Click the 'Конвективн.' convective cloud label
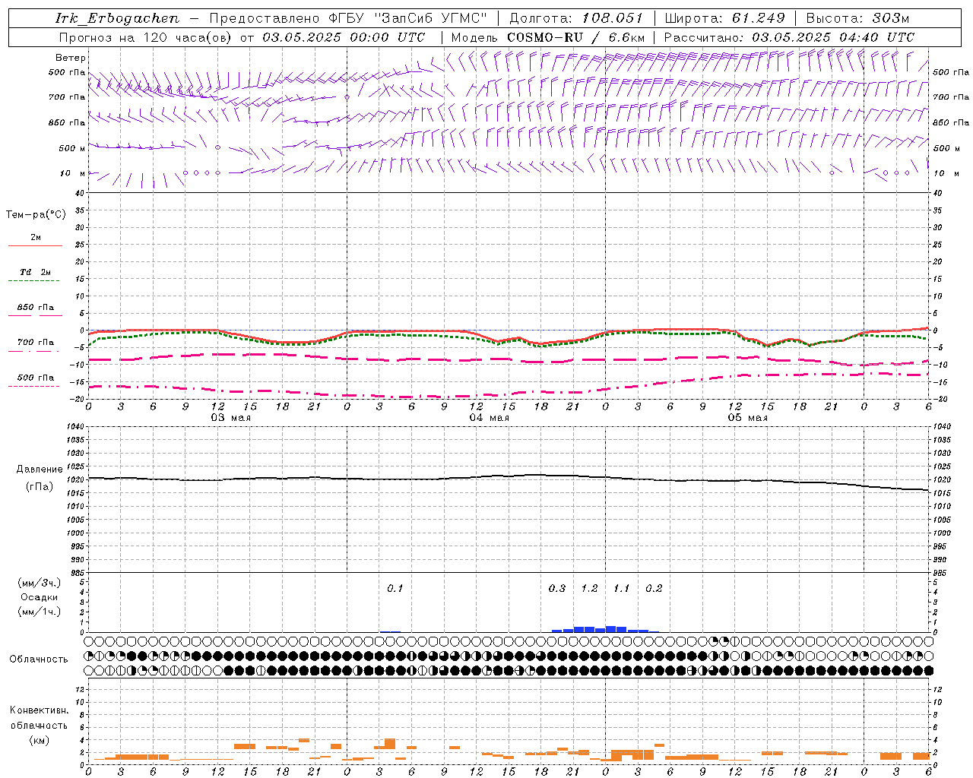 pos(39,710)
